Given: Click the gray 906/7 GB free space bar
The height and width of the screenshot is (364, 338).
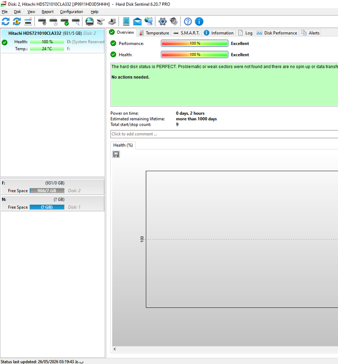Looking at the screenshot, I should tap(47, 191).
